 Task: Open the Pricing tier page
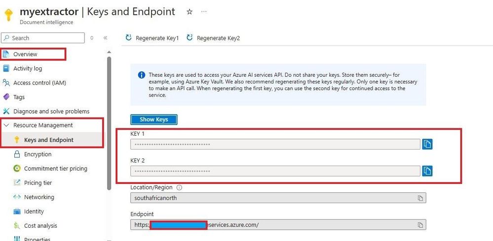pyautogui.click(x=38, y=182)
